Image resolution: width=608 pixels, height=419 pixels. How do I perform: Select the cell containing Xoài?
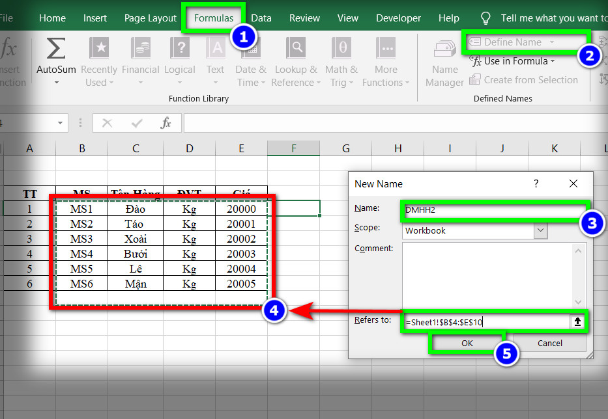pos(136,239)
